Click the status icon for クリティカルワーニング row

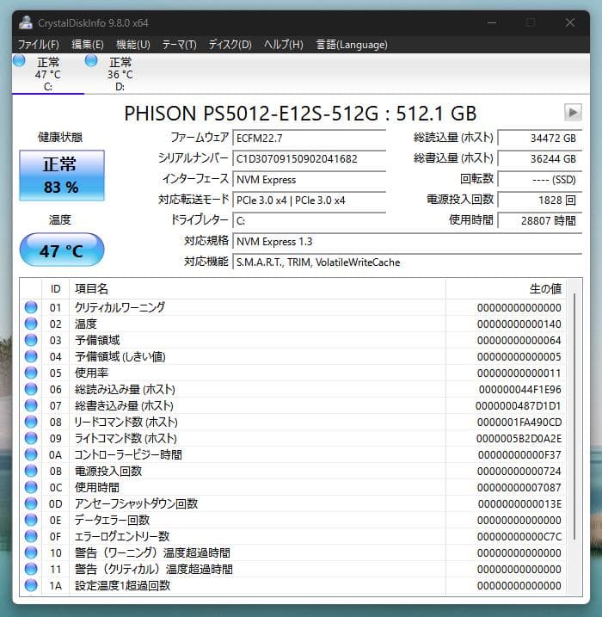(31, 307)
